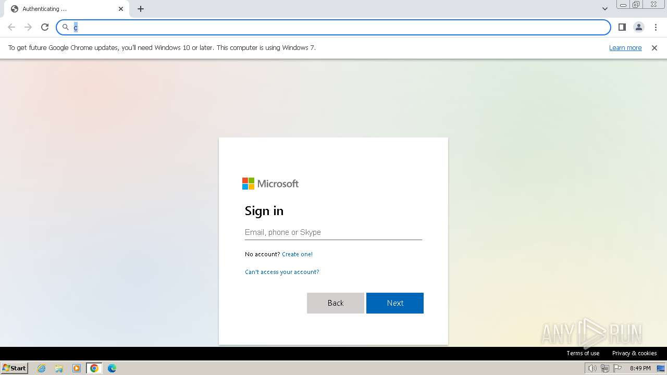Open Windows Media Player from the taskbar
The image size is (667, 375).
pos(77,368)
